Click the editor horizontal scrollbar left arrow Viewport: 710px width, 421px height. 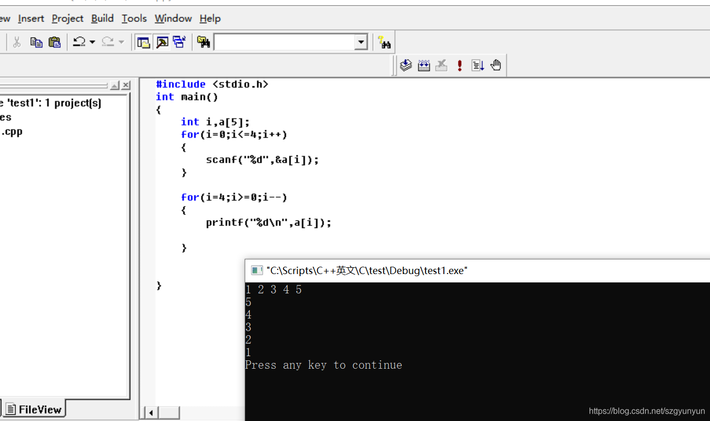tap(151, 413)
